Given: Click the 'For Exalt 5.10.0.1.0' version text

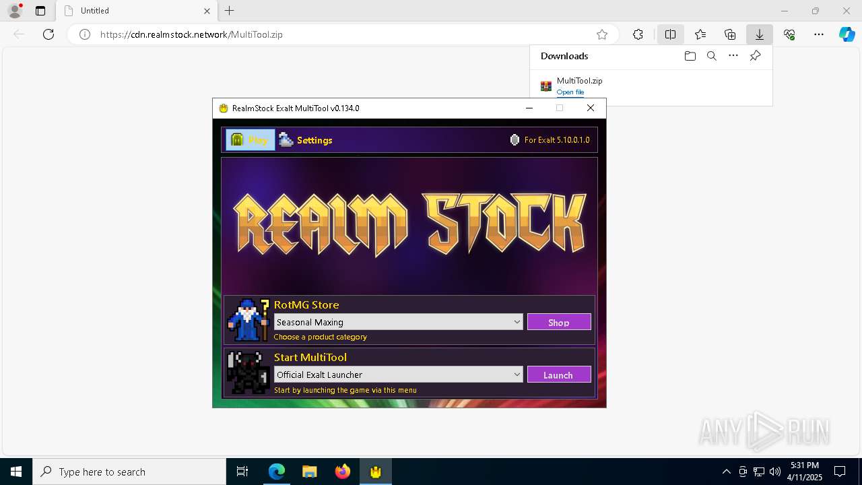Looking at the screenshot, I should [x=557, y=140].
